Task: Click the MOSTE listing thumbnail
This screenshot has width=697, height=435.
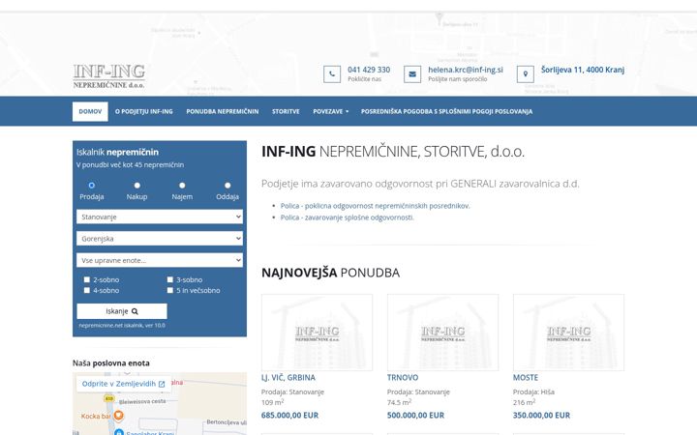Action: click(568, 333)
